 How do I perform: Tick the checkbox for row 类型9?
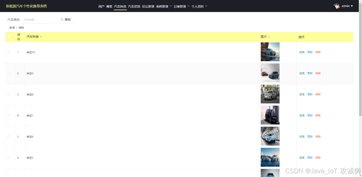(9, 74)
